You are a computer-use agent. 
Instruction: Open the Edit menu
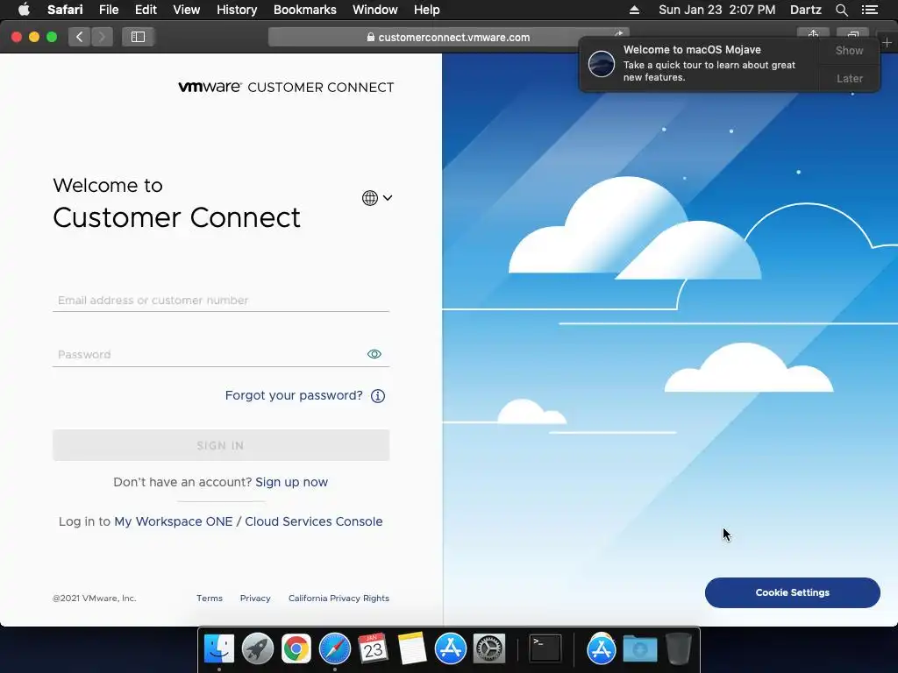click(146, 10)
